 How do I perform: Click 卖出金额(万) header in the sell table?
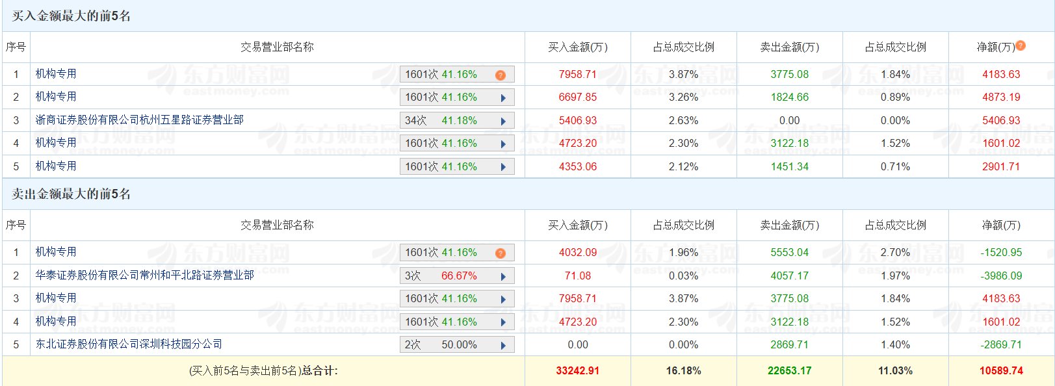click(789, 225)
